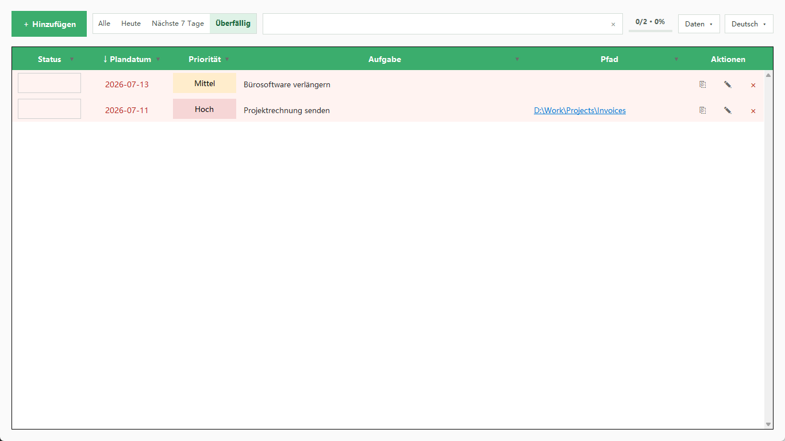
Task: Sort by the Aufgabe column header
Action: pos(384,59)
